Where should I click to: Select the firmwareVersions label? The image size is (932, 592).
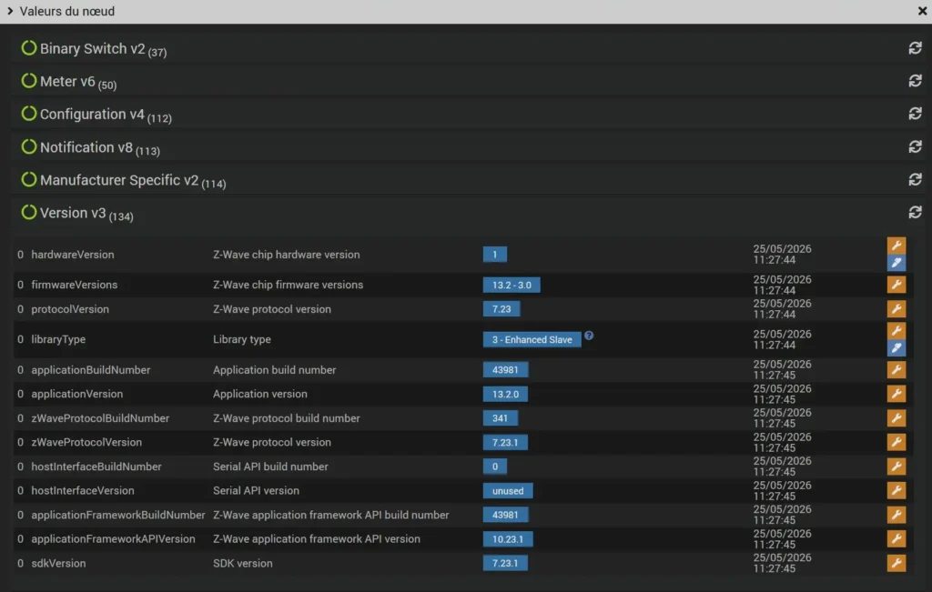click(x=75, y=285)
